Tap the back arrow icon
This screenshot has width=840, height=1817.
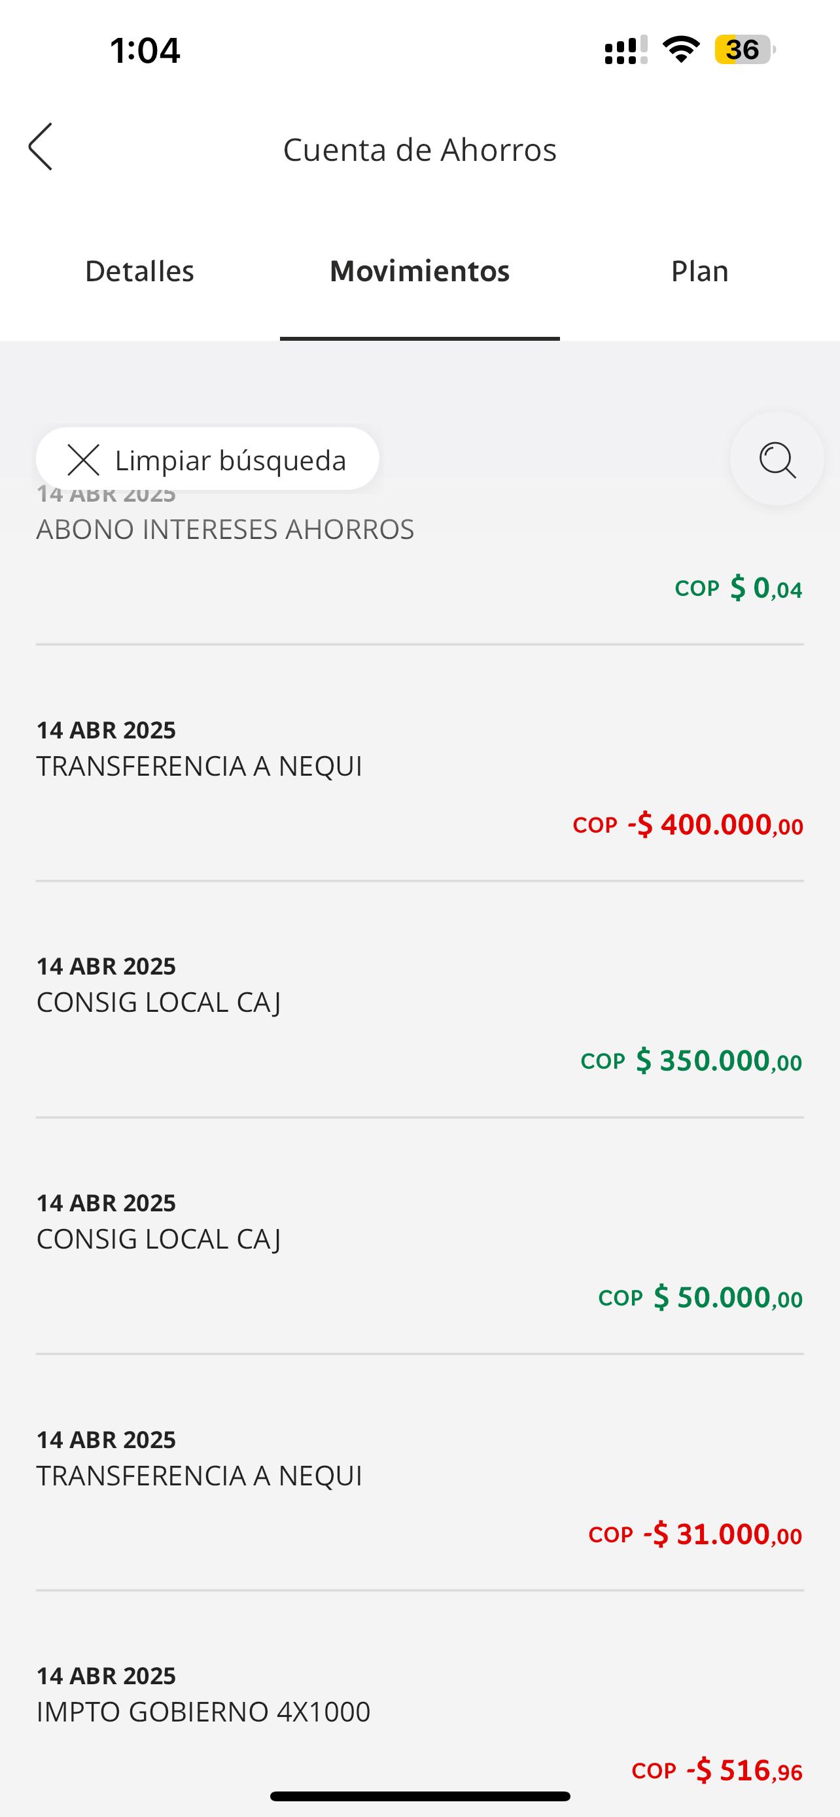tap(41, 147)
